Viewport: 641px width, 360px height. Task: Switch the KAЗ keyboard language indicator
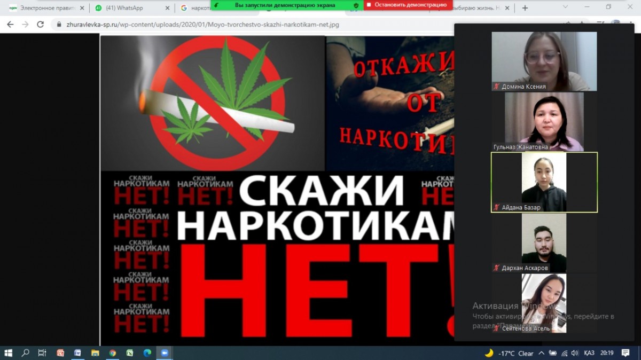click(x=589, y=353)
